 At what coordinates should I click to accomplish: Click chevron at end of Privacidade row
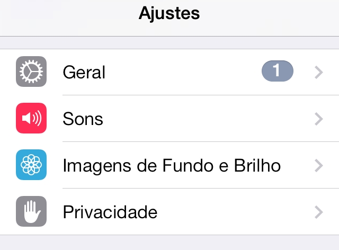tap(319, 212)
